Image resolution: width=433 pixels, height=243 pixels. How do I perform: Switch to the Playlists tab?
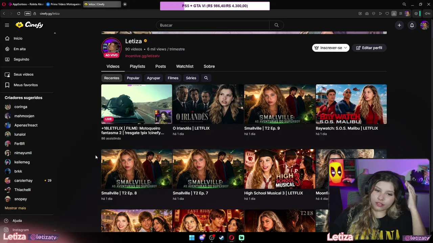(x=137, y=66)
